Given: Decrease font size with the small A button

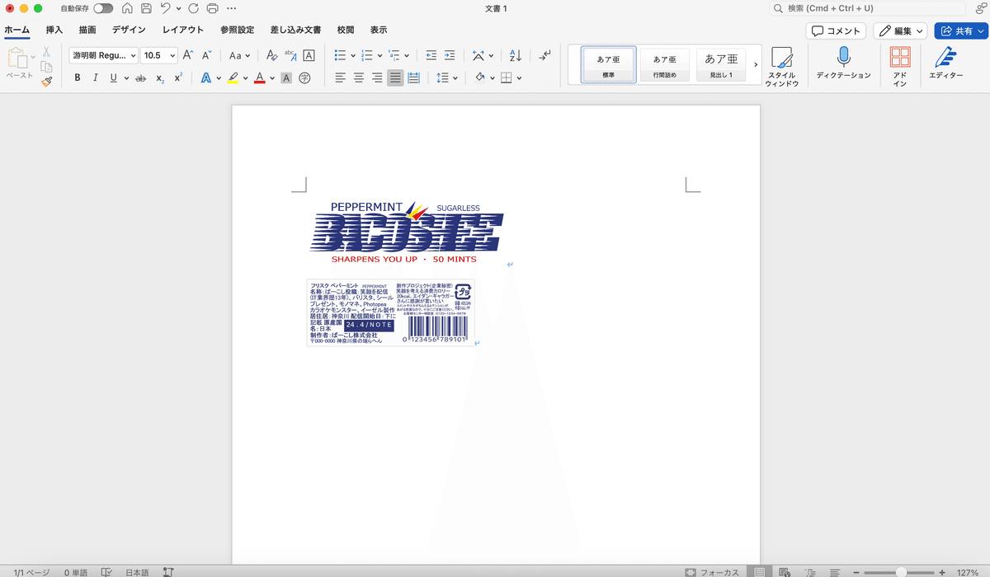Looking at the screenshot, I should coord(207,55).
